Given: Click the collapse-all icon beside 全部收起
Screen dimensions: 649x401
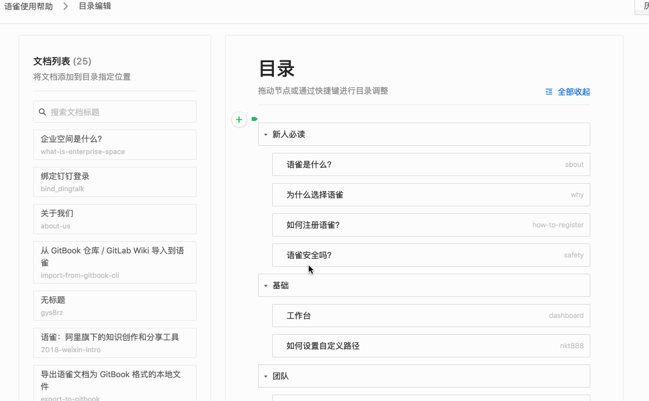Looking at the screenshot, I should coord(549,92).
